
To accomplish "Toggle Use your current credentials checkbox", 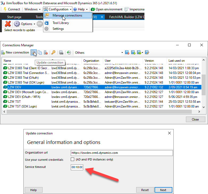I will [72, 159].
